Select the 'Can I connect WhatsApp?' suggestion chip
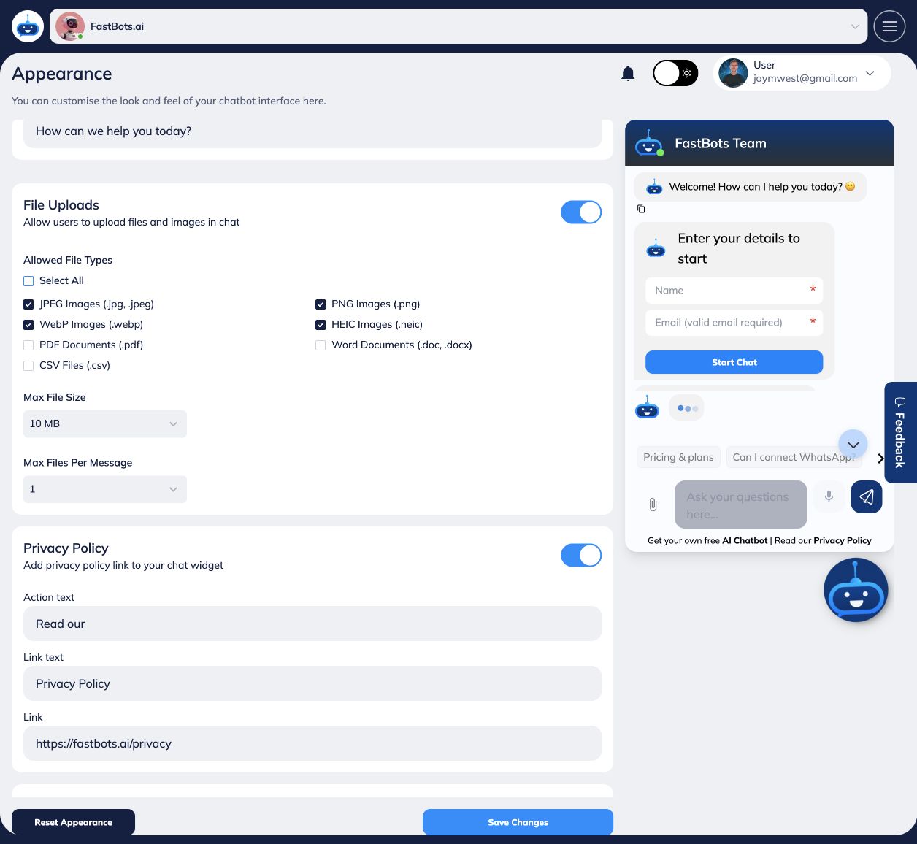 [794, 457]
